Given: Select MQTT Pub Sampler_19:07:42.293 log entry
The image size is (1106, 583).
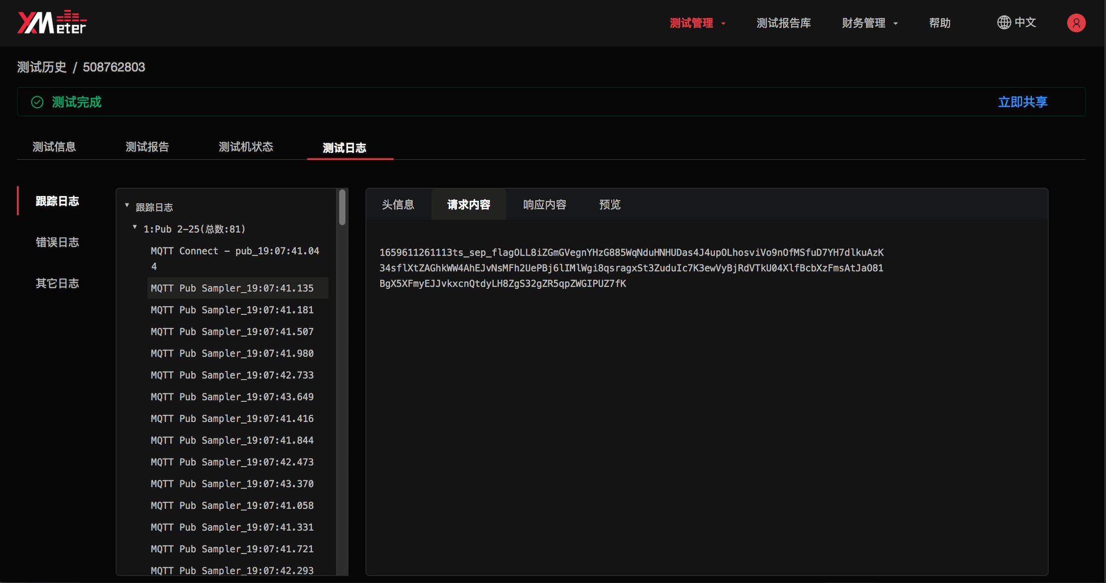Looking at the screenshot, I should [232, 571].
